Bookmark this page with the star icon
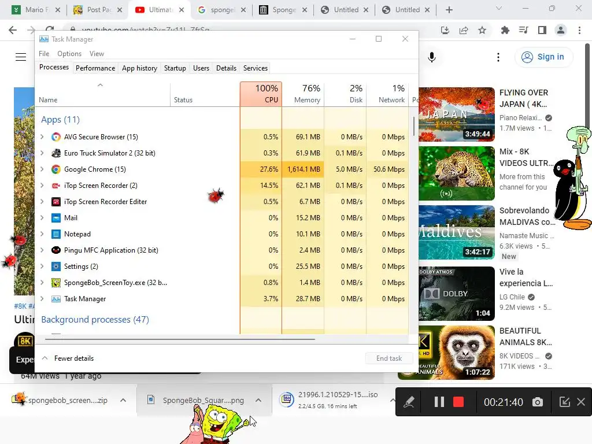The image size is (592, 444). pyautogui.click(x=482, y=30)
